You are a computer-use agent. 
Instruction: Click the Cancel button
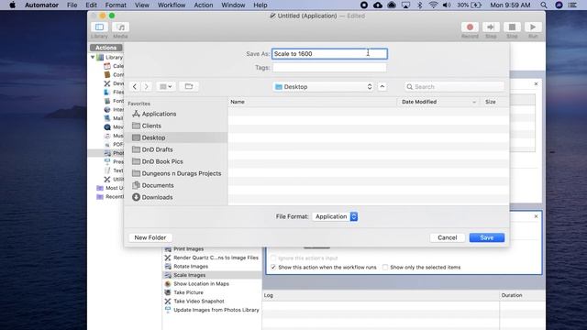(x=447, y=237)
